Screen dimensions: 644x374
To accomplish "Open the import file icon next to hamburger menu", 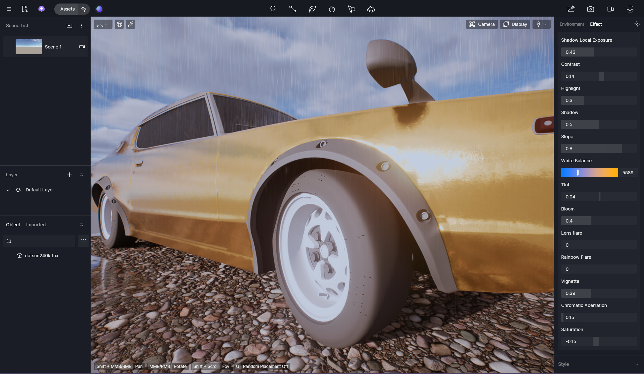I will point(25,9).
